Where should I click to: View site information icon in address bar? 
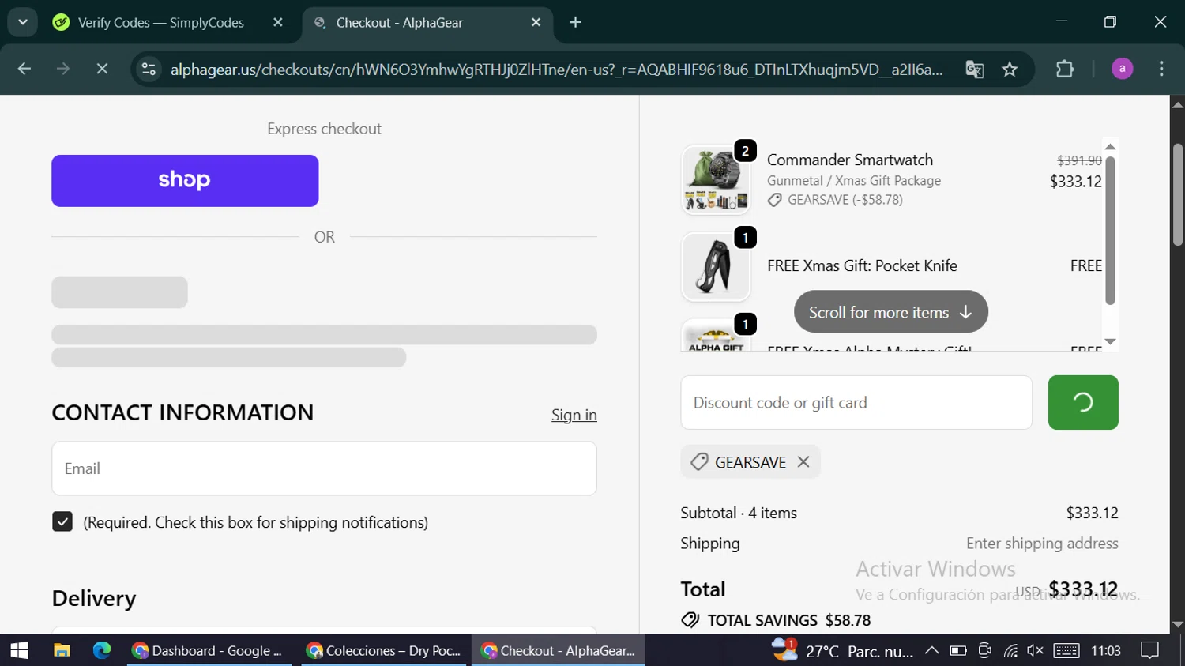(x=149, y=70)
